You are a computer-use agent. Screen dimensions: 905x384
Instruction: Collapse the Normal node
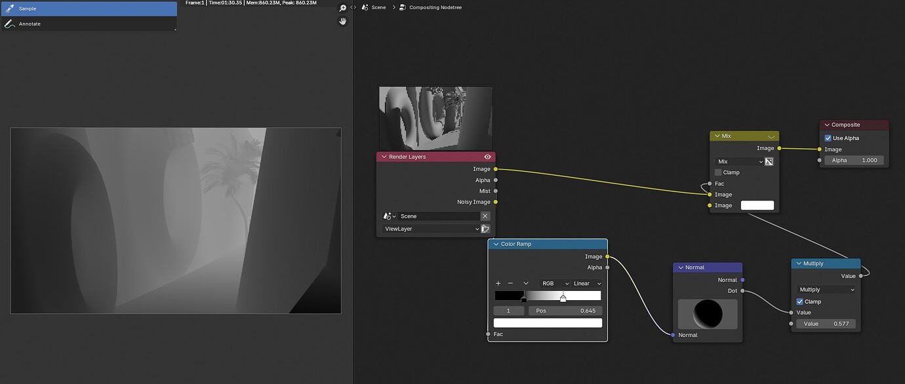680,267
